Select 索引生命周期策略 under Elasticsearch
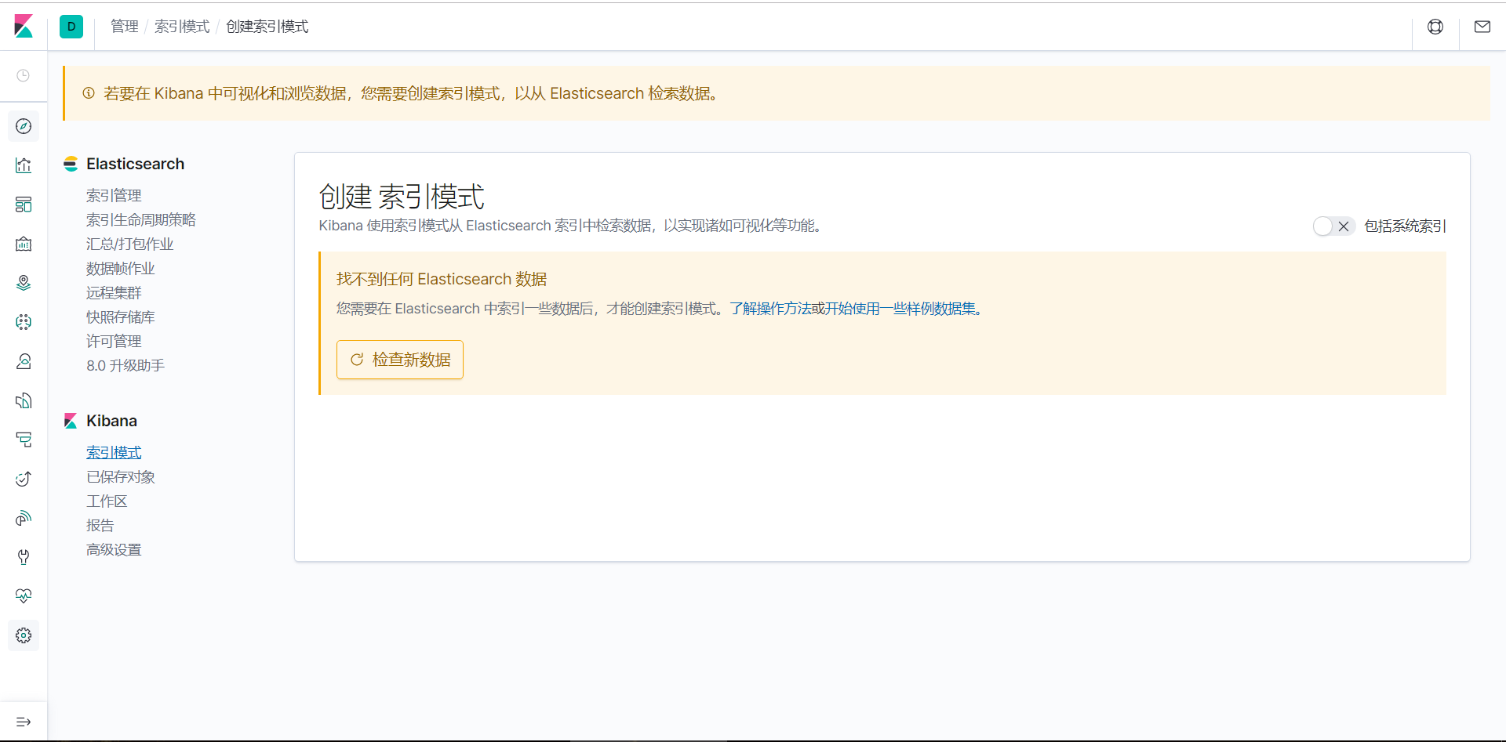Viewport: 1506px width, 742px height. [x=140, y=219]
